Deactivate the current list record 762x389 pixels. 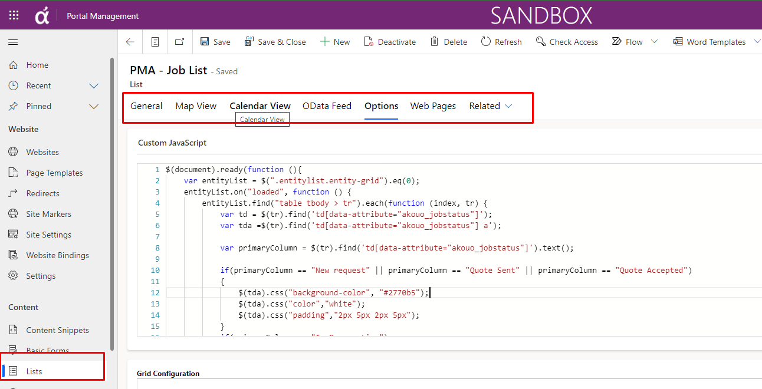390,41
